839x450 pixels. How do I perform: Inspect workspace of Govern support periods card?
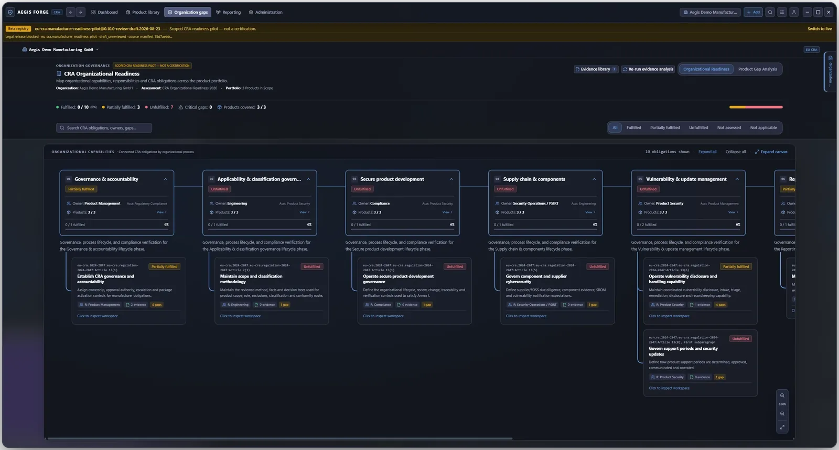[669, 388]
